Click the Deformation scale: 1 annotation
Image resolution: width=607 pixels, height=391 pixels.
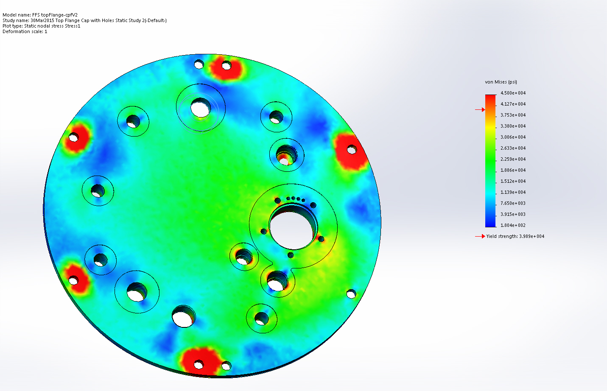point(25,31)
